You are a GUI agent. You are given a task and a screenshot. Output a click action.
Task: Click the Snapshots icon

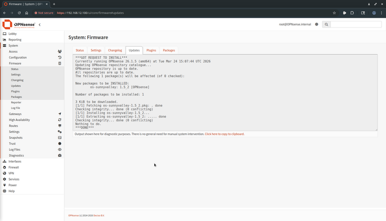59,138
